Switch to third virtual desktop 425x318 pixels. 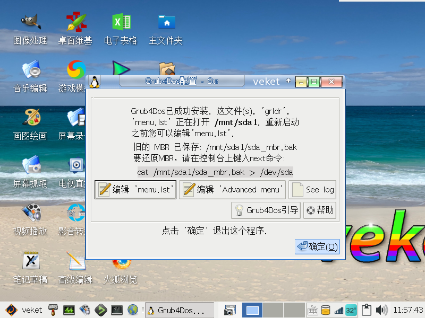click(294, 310)
